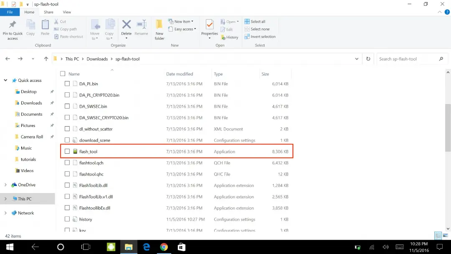Click the Delete icon in the ribbon
The image size is (451, 254).
coord(126,25)
